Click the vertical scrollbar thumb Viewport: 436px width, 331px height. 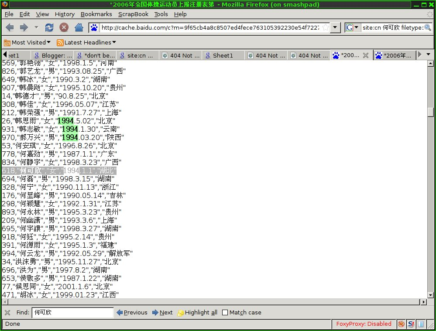pyautogui.click(x=431, y=112)
